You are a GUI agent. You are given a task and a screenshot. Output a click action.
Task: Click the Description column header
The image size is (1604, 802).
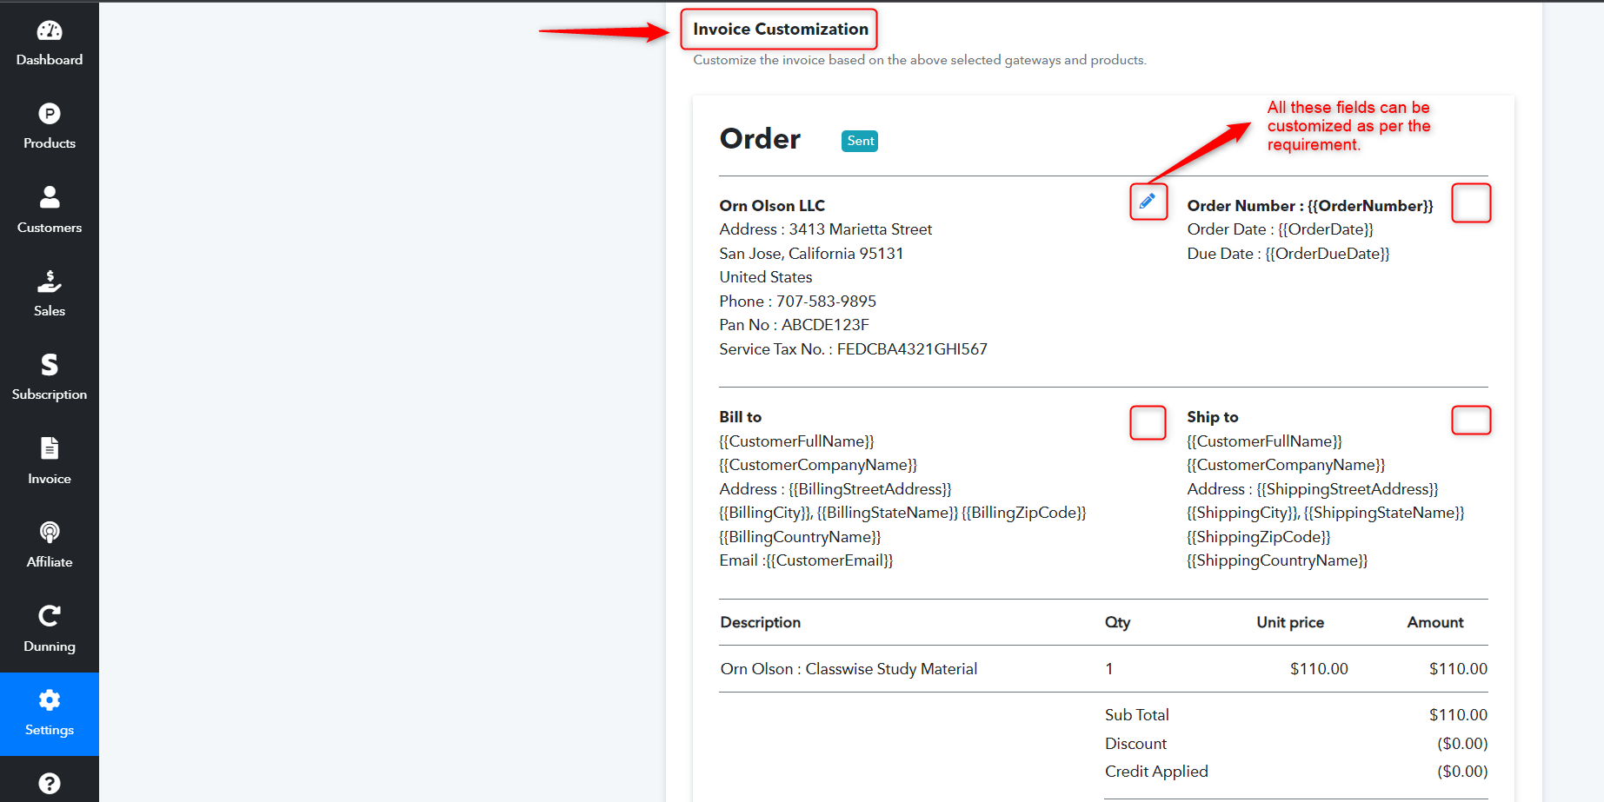point(761,622)
